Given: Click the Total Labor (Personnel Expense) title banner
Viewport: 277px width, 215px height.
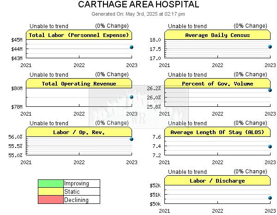Looking at the screenshot, I should (79, 35).
